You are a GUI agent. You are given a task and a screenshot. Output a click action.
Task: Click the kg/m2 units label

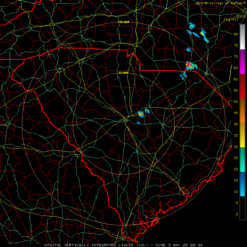click(231, 19)
